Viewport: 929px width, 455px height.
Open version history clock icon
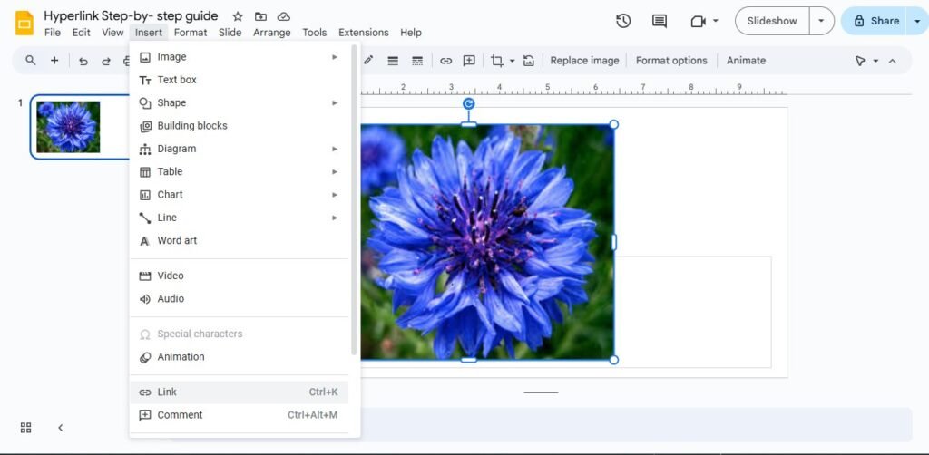click(x=622, y=21)
